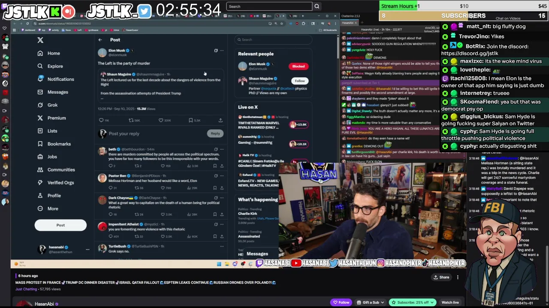Click the Watch live button
Screen dimensions: 549x308
click(450, 302)
